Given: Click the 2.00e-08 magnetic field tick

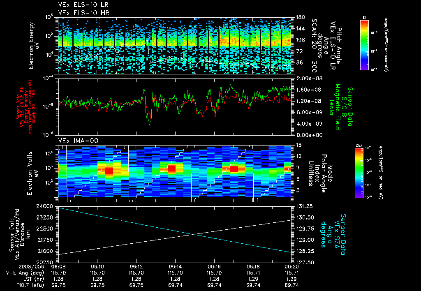Looking at the screenshot, I should [x=309, y=79].
